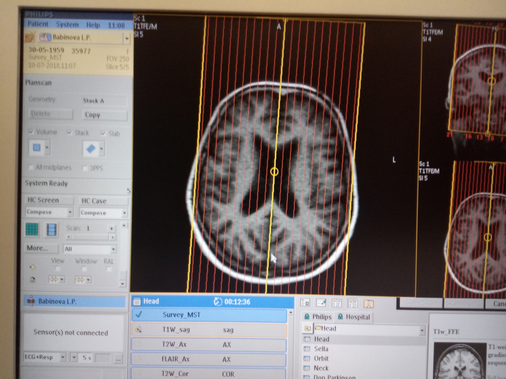Expand the diamond shape dropdown arrow
This screenshot has width=506, height=379.
coord(102,148)
